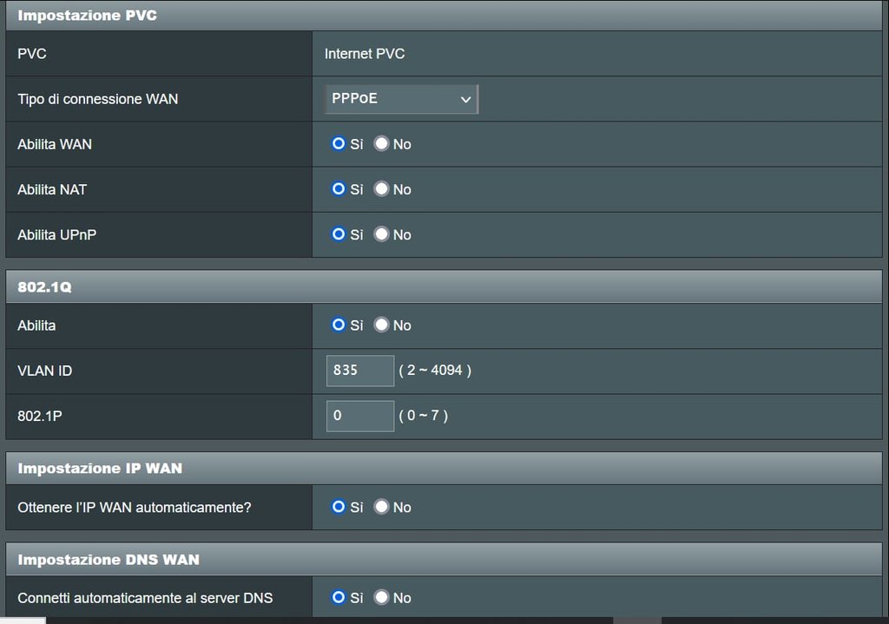Choose No for automatic WAN IP
The height and width of the screenshot is (624, 889).
click(381, 507)
